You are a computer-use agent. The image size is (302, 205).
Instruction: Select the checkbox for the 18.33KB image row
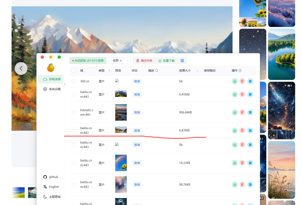click(x=73, y=163)
